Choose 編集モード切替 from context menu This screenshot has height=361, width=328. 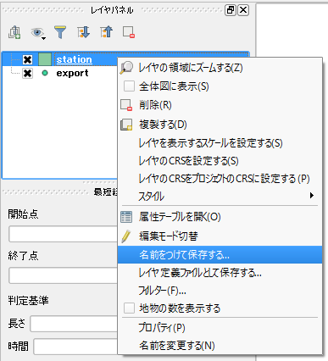coord(220,236)
